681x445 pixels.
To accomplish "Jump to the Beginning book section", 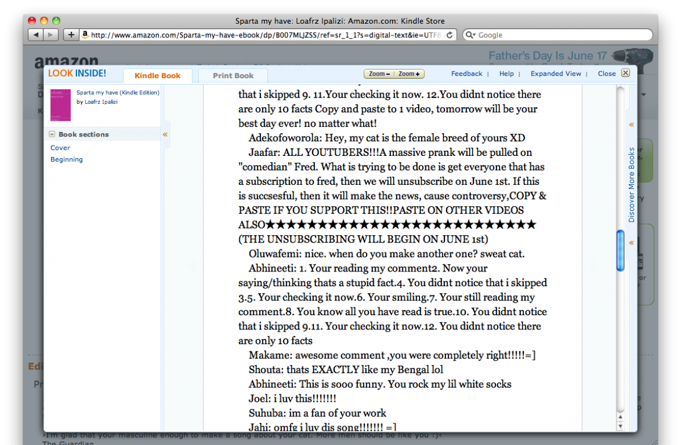I will (x=66, y=159).
